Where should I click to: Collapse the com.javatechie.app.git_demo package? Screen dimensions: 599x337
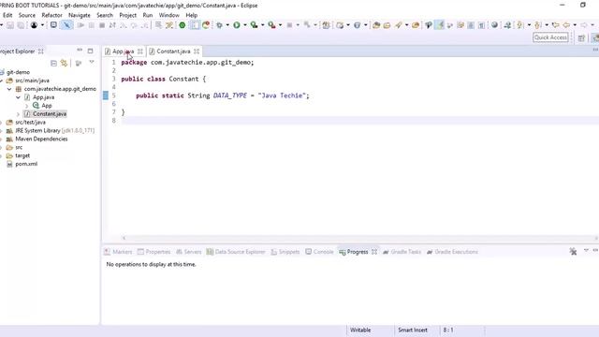tap(9, 89)
